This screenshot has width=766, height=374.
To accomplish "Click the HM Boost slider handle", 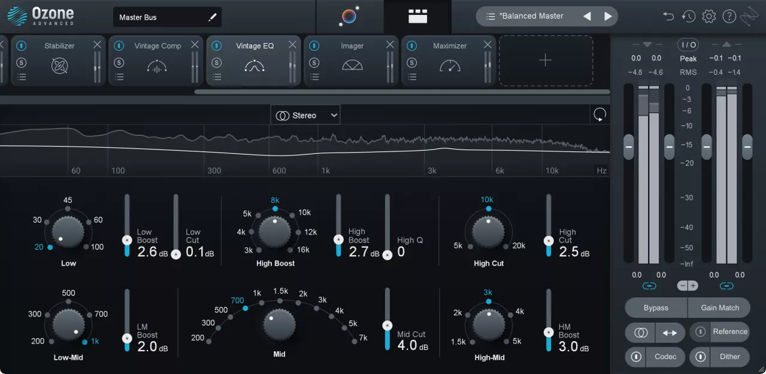I will 548,332.
